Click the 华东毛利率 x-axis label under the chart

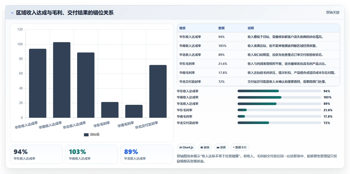pos(102,125)
